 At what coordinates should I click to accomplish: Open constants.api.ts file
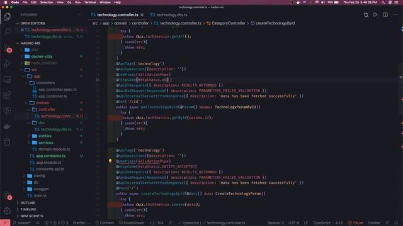pos(50,169)
